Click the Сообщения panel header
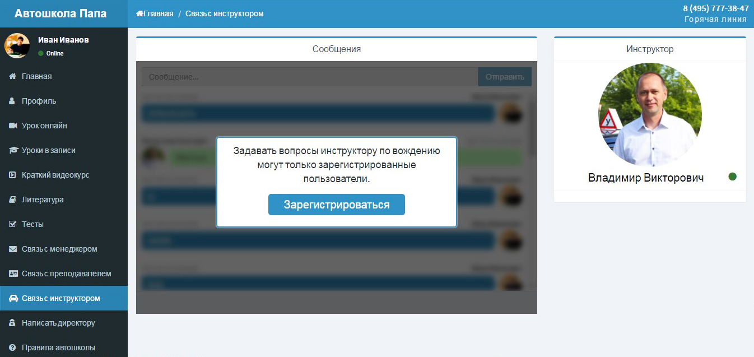This screenshot has height=357, width=754. 337,49
